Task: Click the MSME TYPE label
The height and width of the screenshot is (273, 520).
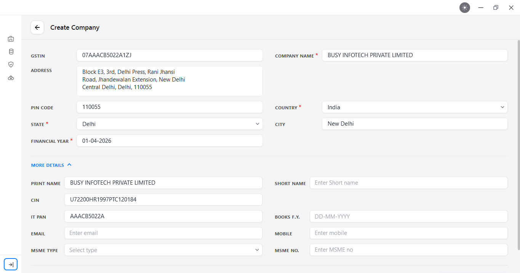Action: [44, 251]
